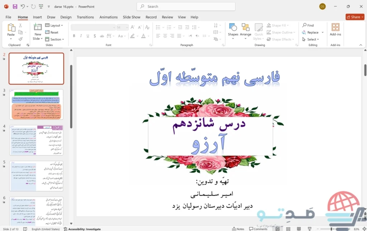Click the Cut scissors icon

click(x=20, y=25)
